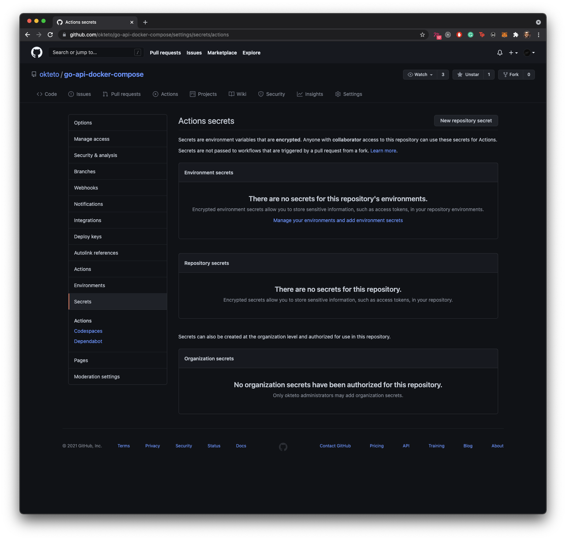
Task: Open Codespaces secrets link in sidebar
Action: tap(88, 331)
